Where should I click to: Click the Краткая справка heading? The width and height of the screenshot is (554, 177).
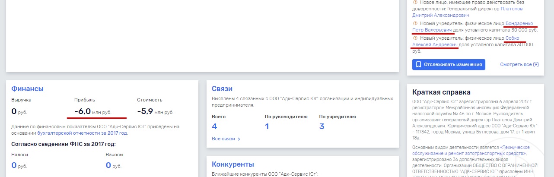click(x=441, y=92)
